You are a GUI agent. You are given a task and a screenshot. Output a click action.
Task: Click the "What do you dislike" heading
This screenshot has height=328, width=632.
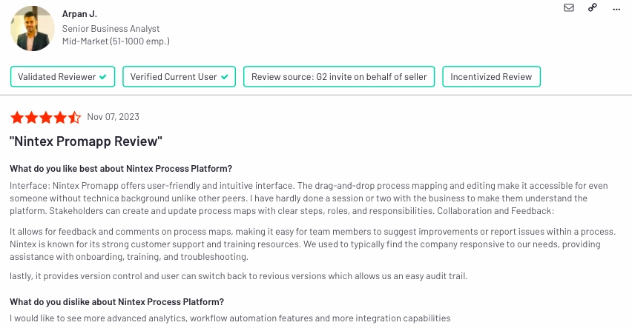[x=117, y=302]
